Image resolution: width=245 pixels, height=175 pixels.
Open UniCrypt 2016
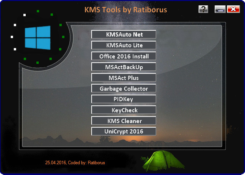[x=123, y=132]
